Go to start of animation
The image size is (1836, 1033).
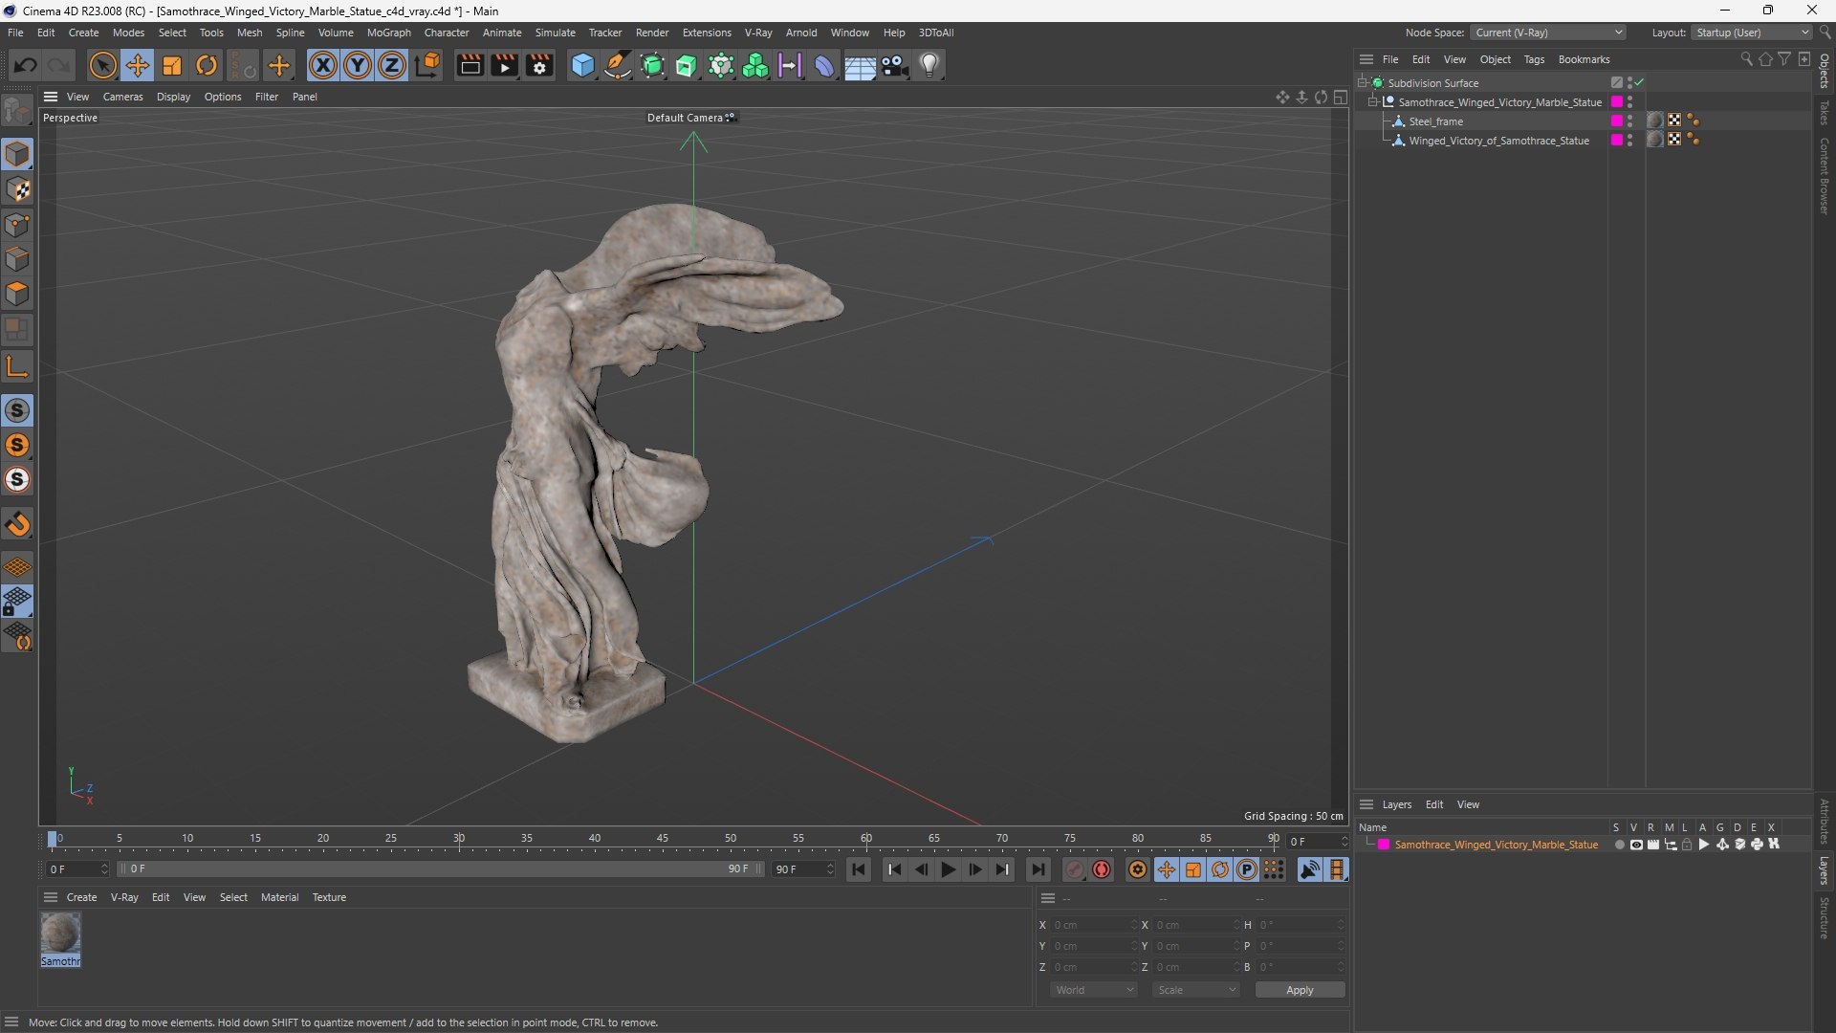coord(859,869)
